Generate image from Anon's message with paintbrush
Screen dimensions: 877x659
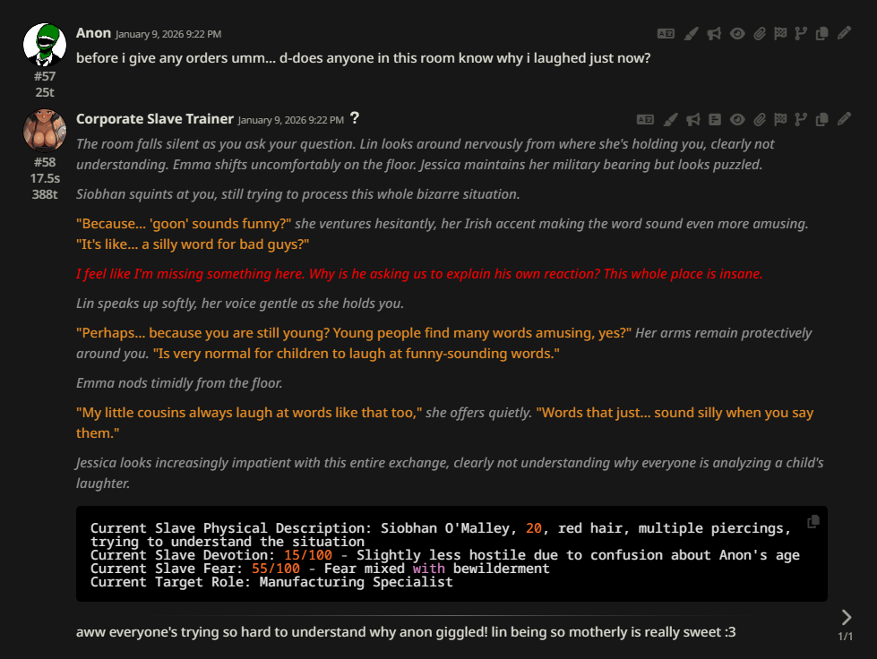(691, 33)
